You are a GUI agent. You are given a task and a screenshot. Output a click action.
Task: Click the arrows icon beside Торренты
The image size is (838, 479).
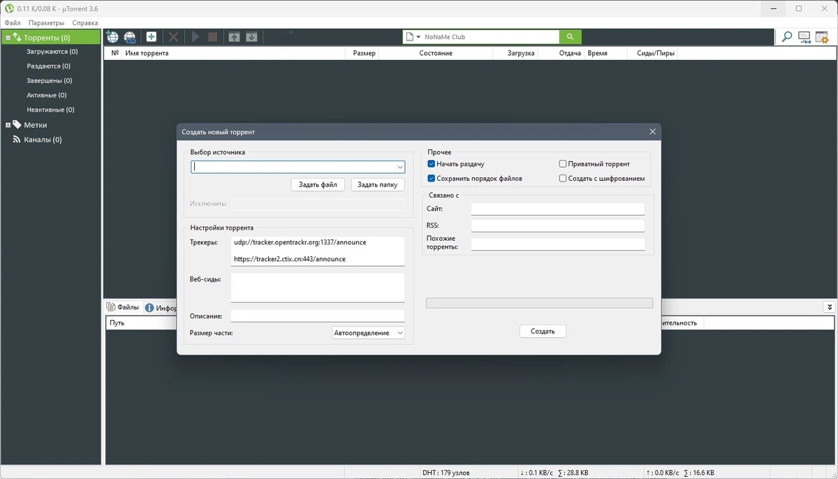17,38
